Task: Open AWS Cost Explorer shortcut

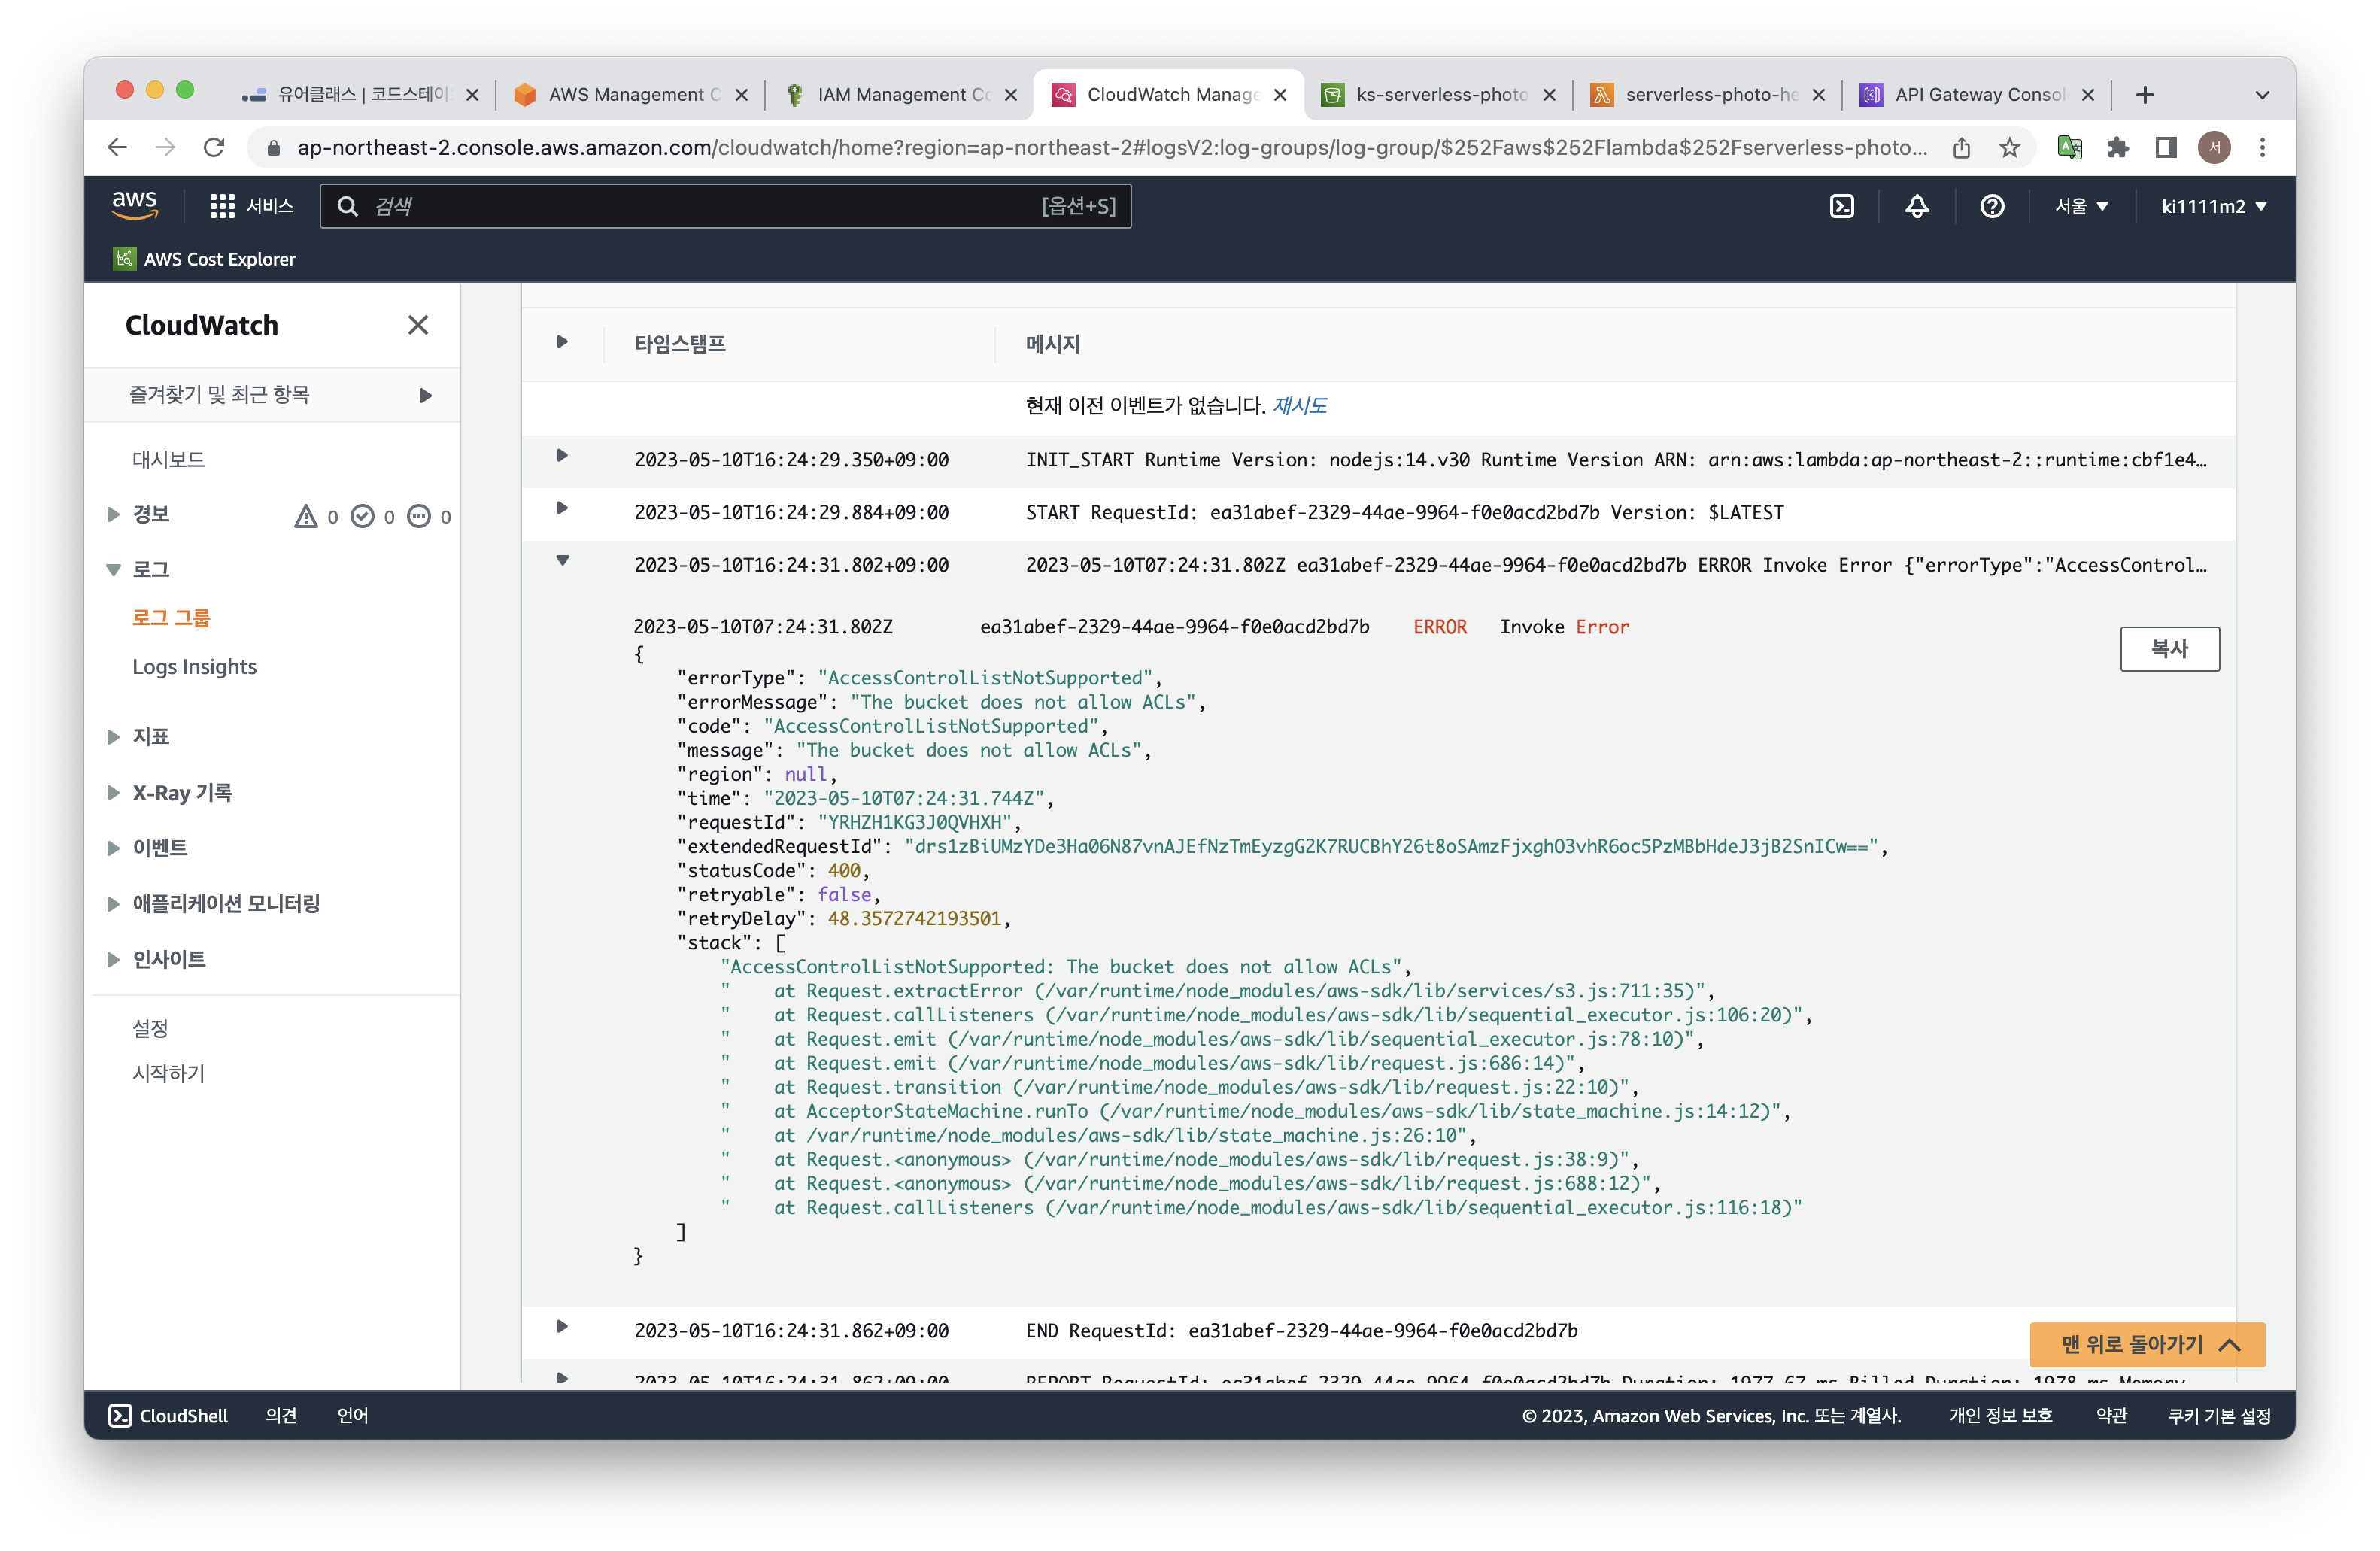Action: [205, 259]
